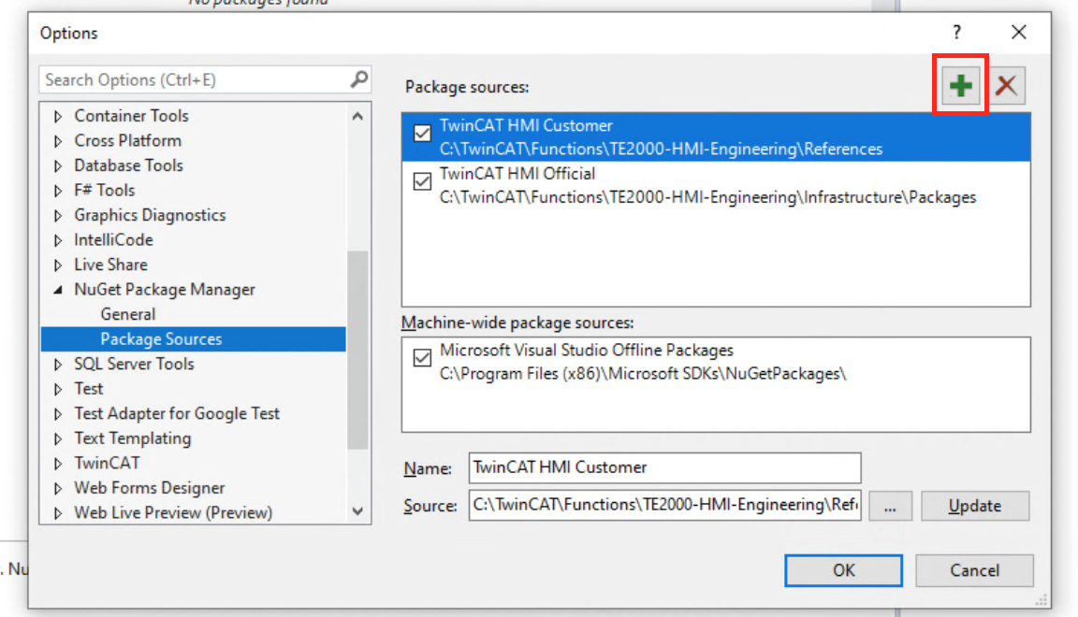Viewport: 1078px width, 617px height.
Task: Select Cross Platform in options tree
Action: point(128,140)
